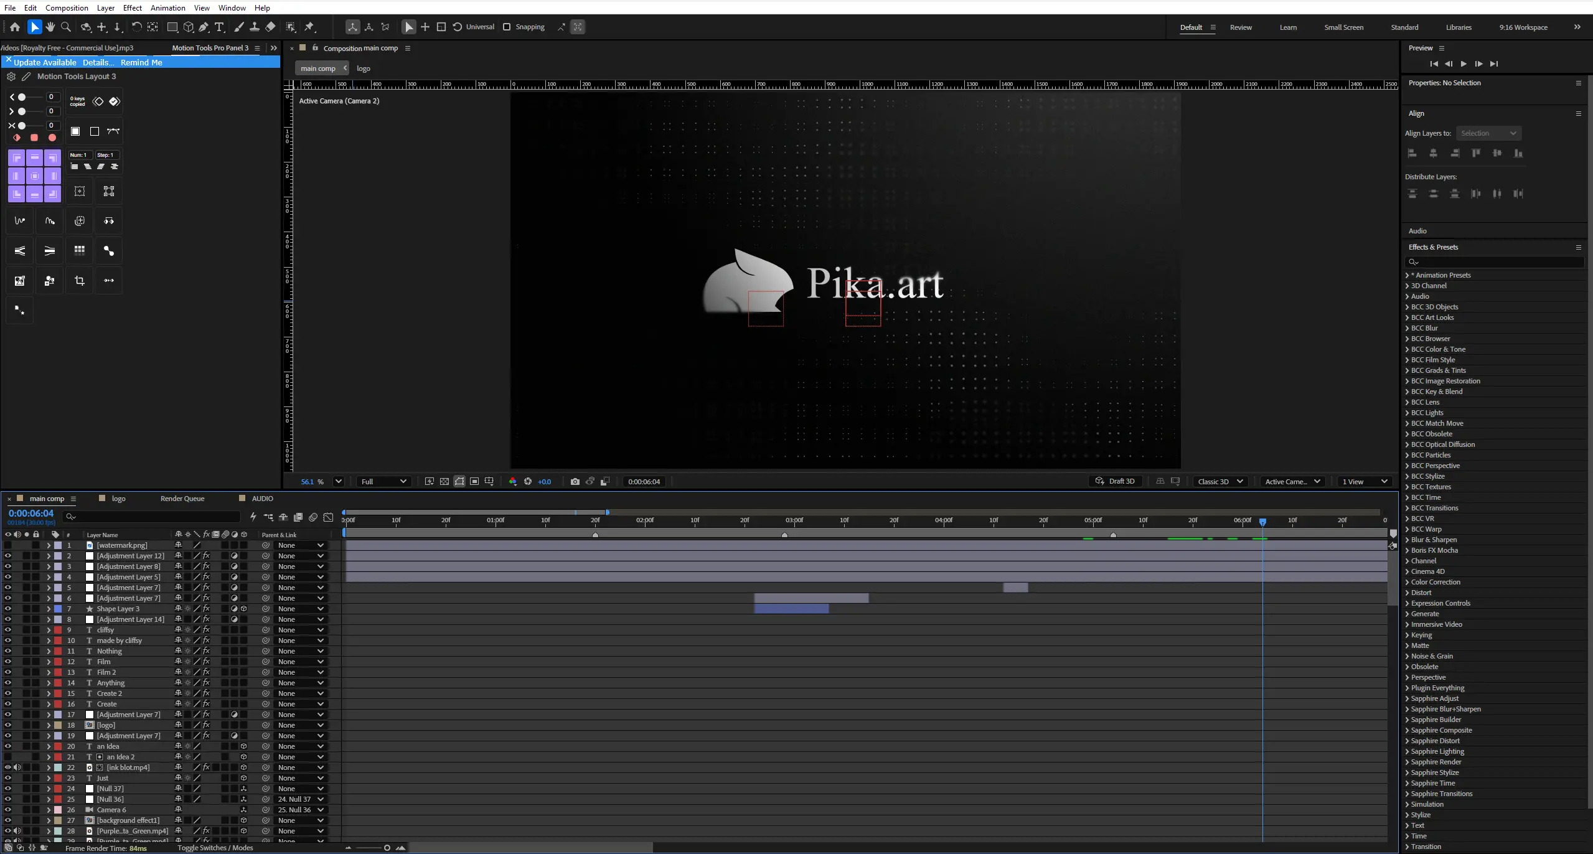Select the Puppet Pin tool

(309, 27)
